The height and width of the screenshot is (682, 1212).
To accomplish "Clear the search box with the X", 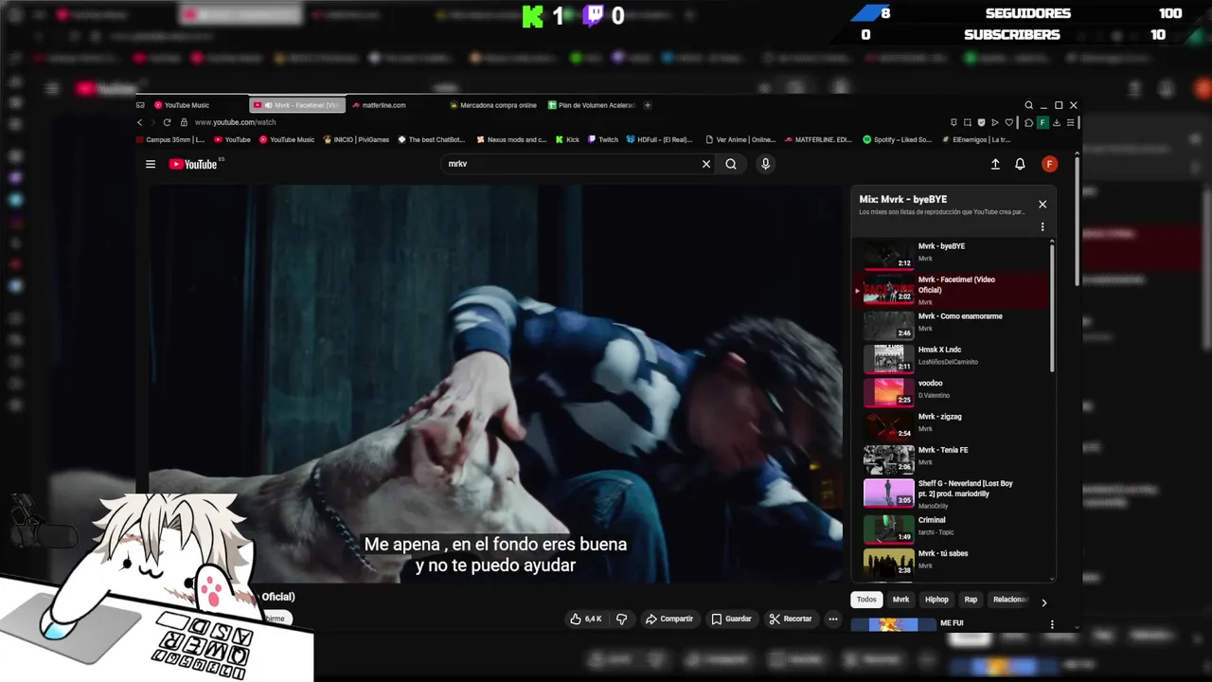I will (x=705, y=164).
